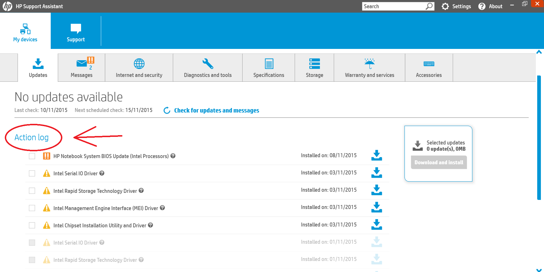Click faded download icon for Intel Rapid Storage 01/11/2015

pos(377,259)
